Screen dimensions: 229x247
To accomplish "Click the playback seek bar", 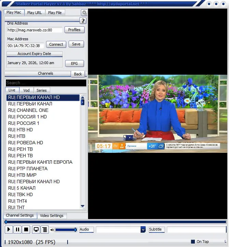I will pyautogui.click(x=115, y=222).
